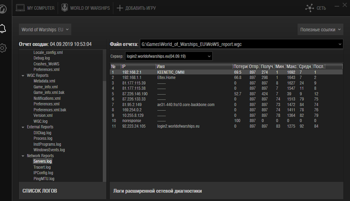This screenshot has width=350, height=201.
Task: Click the network nodes icon
Action: 310,8
